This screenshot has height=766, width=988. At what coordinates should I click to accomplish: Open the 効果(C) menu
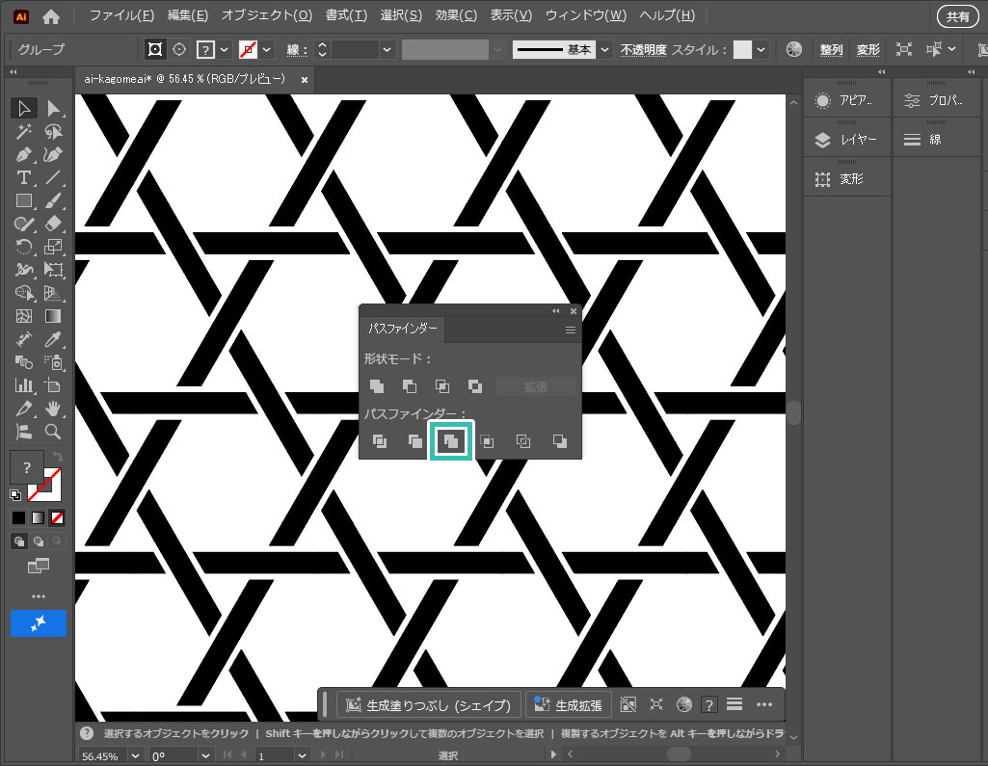(x=456, y=15)
